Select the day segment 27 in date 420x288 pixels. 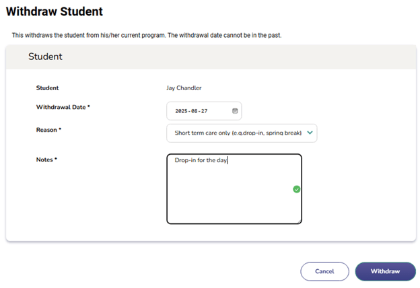204,110
